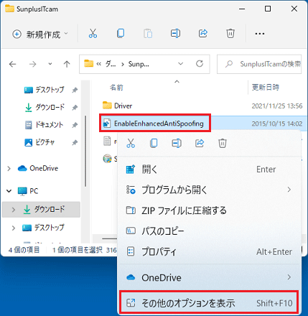The image size is (308, 316).
Task: Click the navigation pane scrollbar
Action: click(x=85, y=151)
